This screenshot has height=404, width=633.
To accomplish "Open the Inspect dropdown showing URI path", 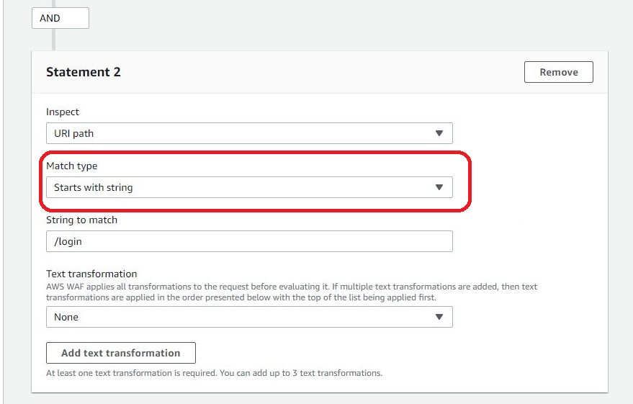I will pyautogui.click(x=248, y=133).
